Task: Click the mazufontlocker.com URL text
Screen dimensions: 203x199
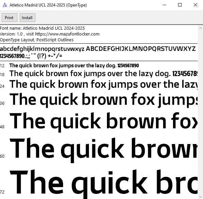Action: (67, 34)
